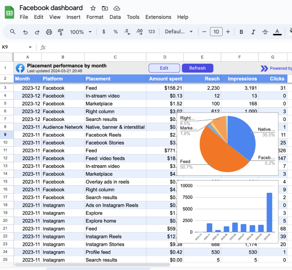This screenshot has height=270, width=292.
Task: Activate the paint format tool
Action: [x=61, y=32]
